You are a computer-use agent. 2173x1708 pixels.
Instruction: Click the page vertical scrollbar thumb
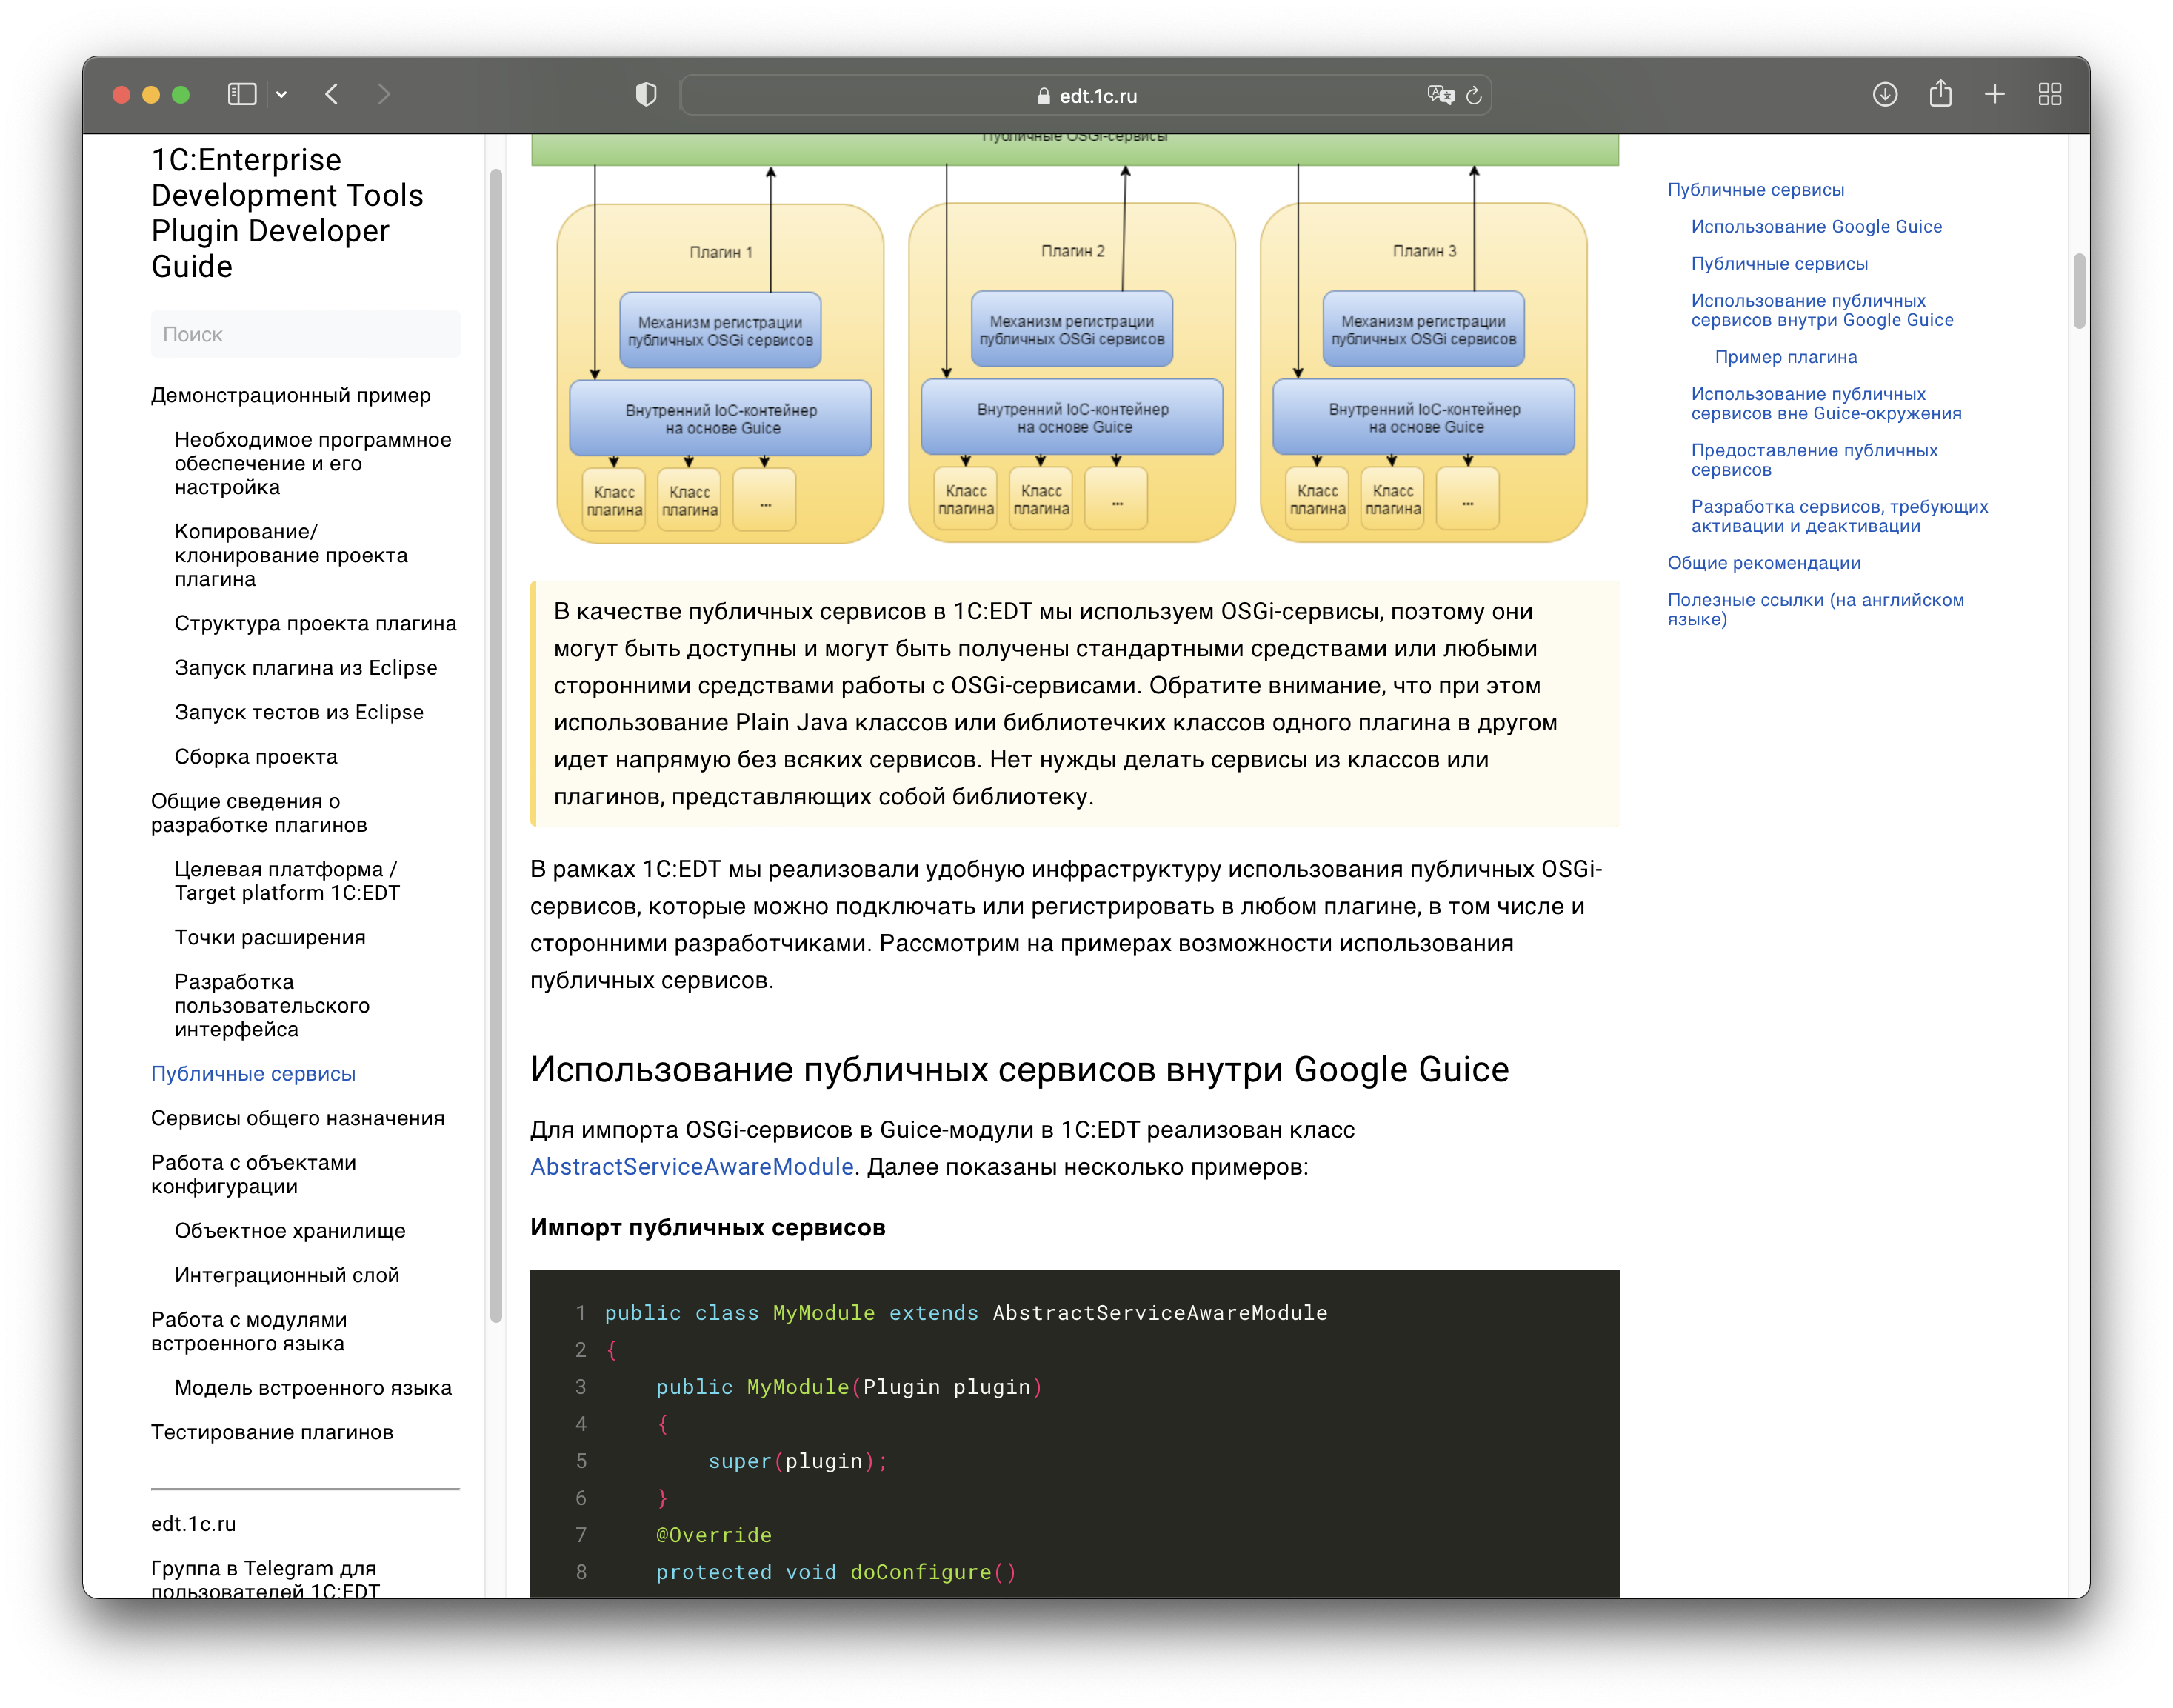point(2079,290)
